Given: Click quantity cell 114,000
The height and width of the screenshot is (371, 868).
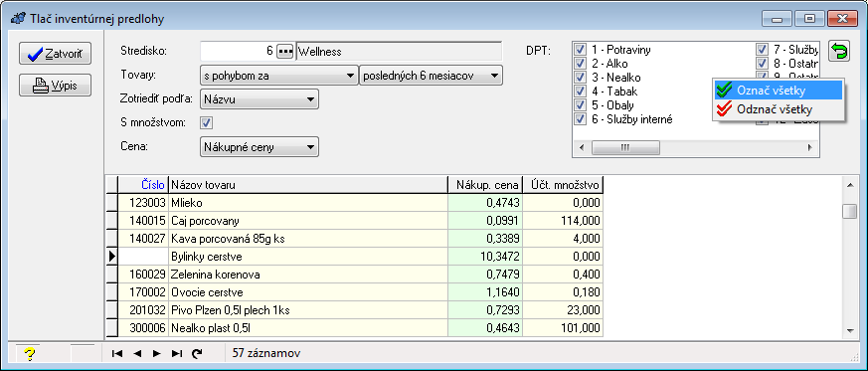Looking at the screenshot, I should point(563,221).
